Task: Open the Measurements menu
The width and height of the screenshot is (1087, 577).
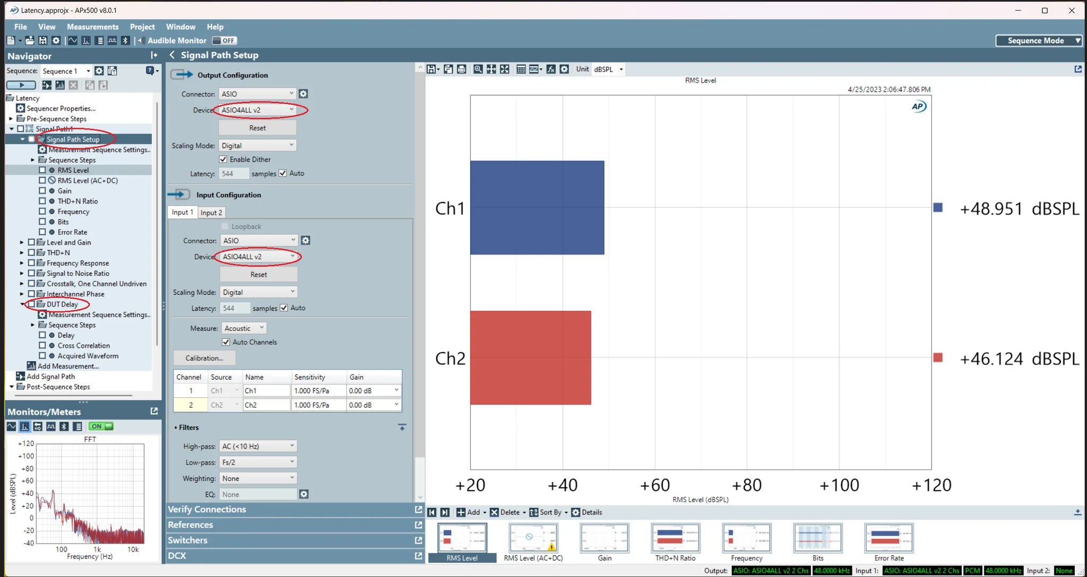Action: click(x=93, y=27)
